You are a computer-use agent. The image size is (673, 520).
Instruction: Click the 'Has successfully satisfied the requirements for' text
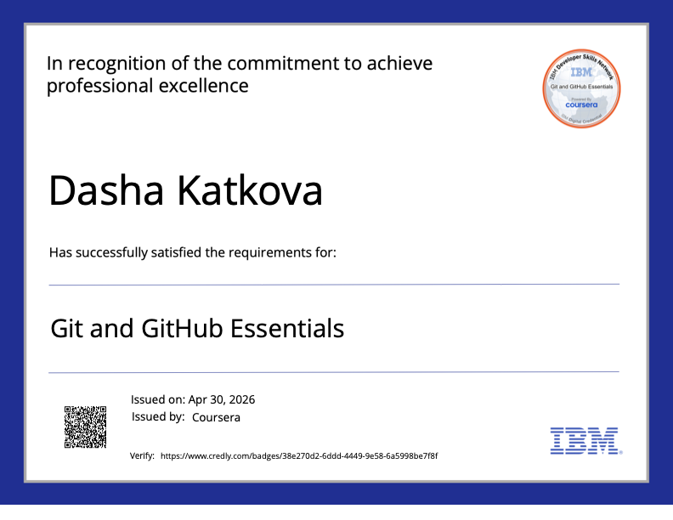(193, 252)
